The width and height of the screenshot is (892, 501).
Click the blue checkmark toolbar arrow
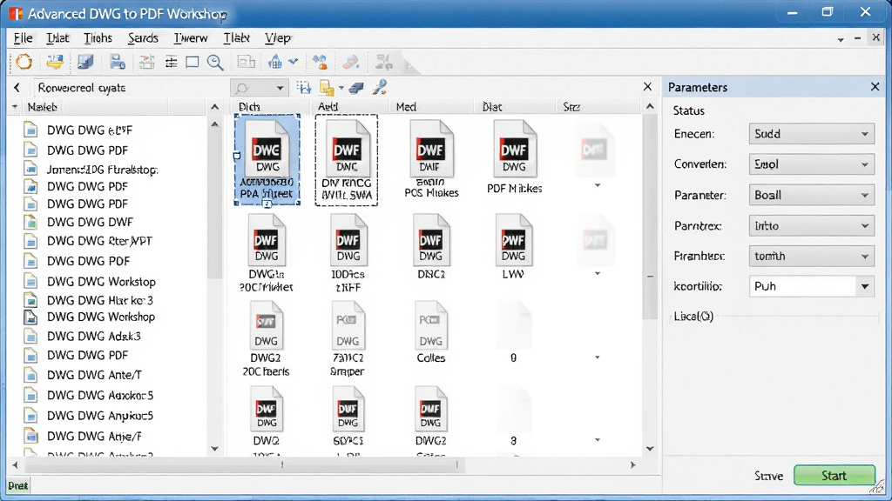[x=294, y=61]
